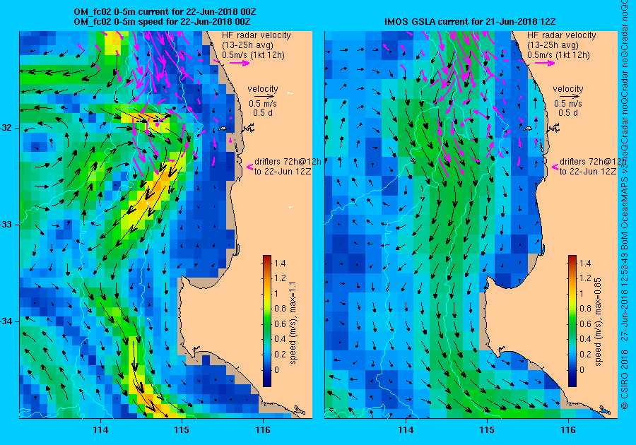The image size is (636, 445).
Task: Click the '-32' latitude axis label
Action: coord(7,128)
